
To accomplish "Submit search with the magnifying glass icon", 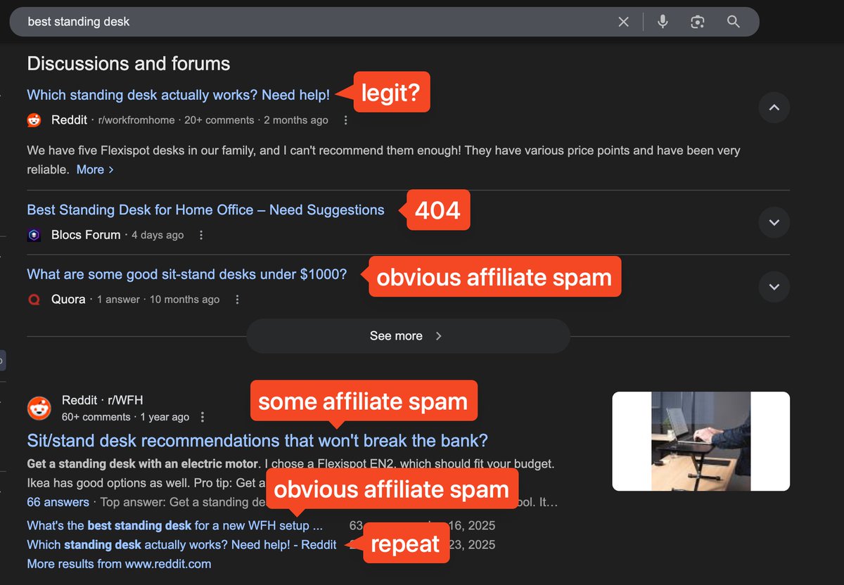I will 734,22.
